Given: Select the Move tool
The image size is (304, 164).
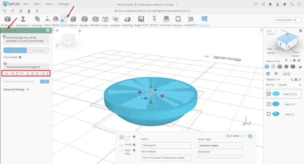Looking at the screenshot, I should coord(47,21).
